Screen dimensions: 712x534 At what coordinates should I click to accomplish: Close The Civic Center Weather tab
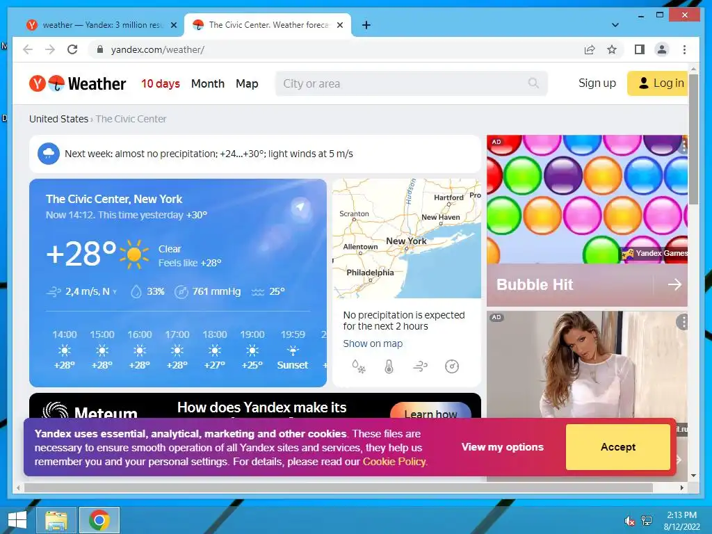(339, 25)
